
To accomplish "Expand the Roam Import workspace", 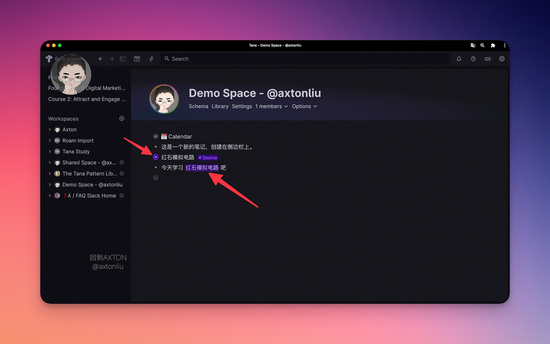I will (50, 140).
